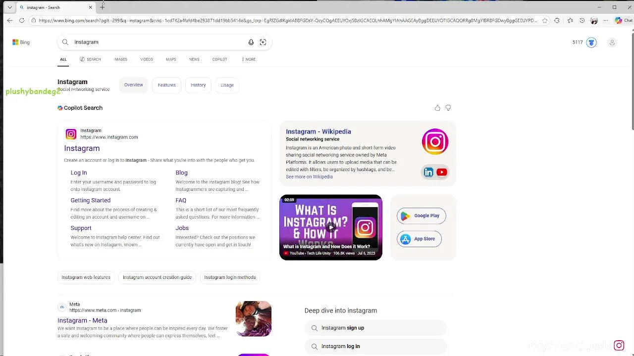The height and width of the screenshot is (356, 634).
Task: Click the address bar URL
Action: pyautogui.click(x=287, y=20)
